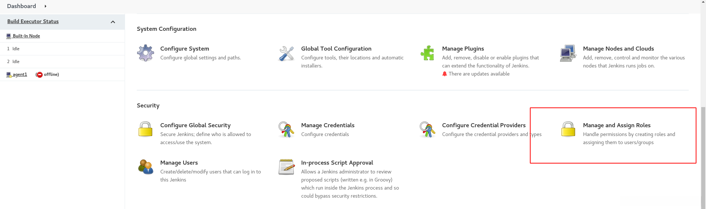
Task: Click the In-process Script Approval notepad icon
Action: 286,167
